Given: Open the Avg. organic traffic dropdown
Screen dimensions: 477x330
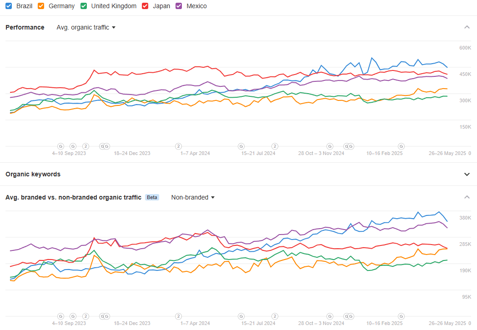Looking at the screenshot, I should pos(86,27).
